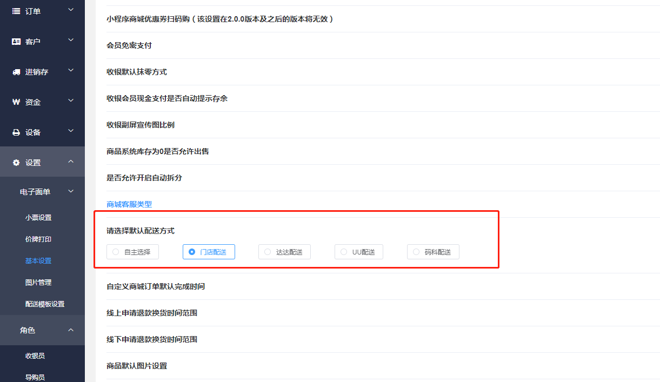Click the 请选择默认配送方式 heading
The width and height of the screenshot is (660, 382).
[141, 231]
